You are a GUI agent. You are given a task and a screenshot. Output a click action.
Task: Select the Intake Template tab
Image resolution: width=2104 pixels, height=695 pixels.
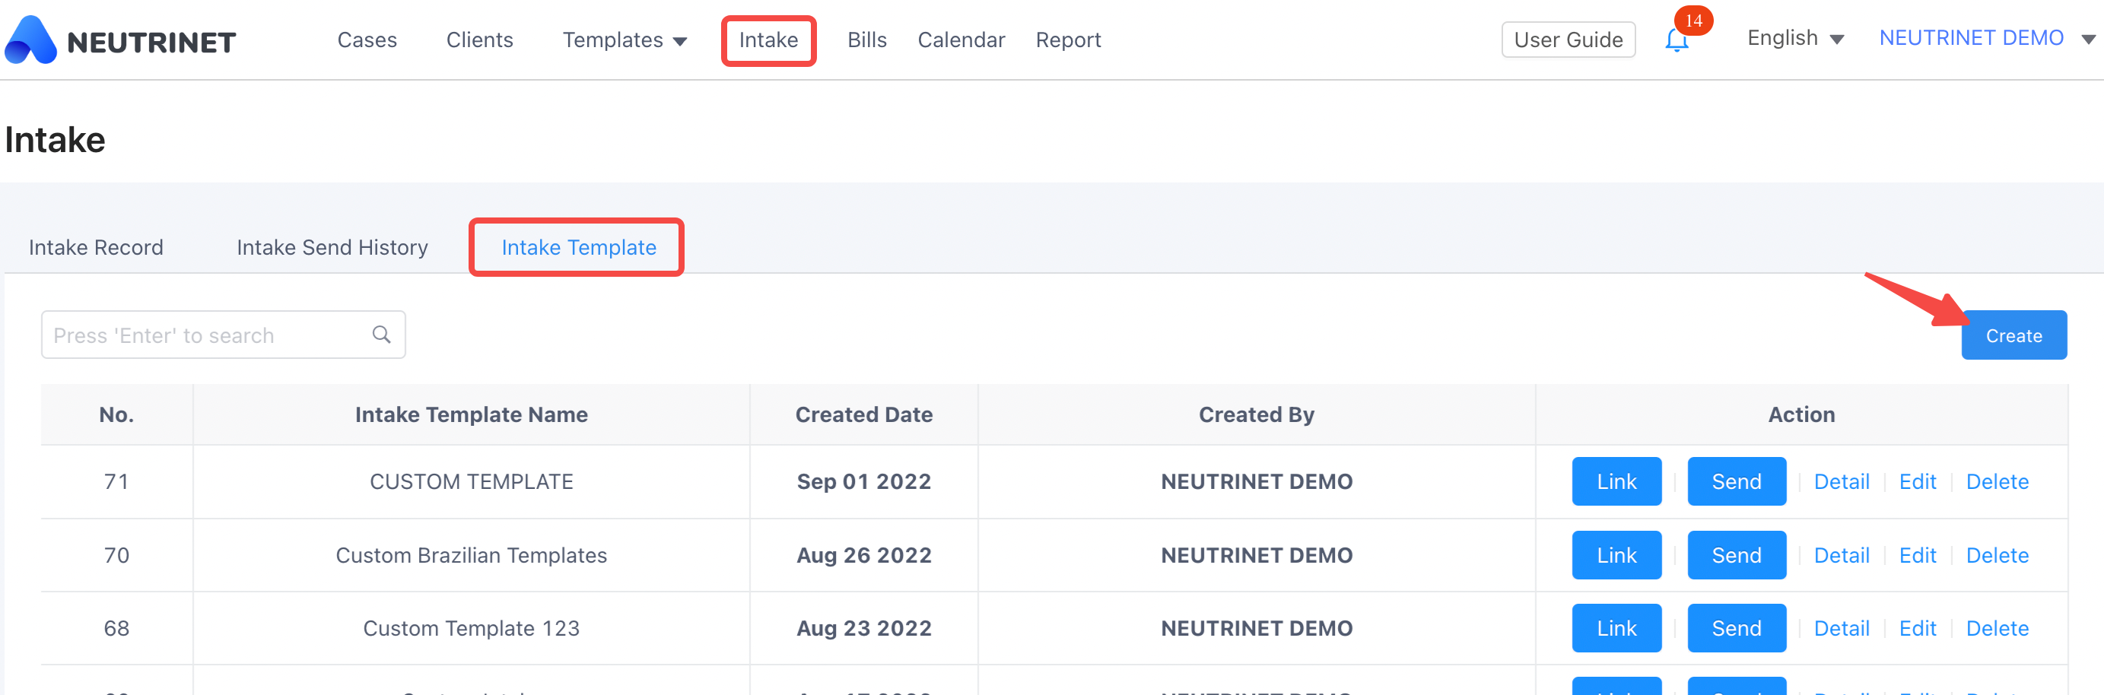pos(578,247)
